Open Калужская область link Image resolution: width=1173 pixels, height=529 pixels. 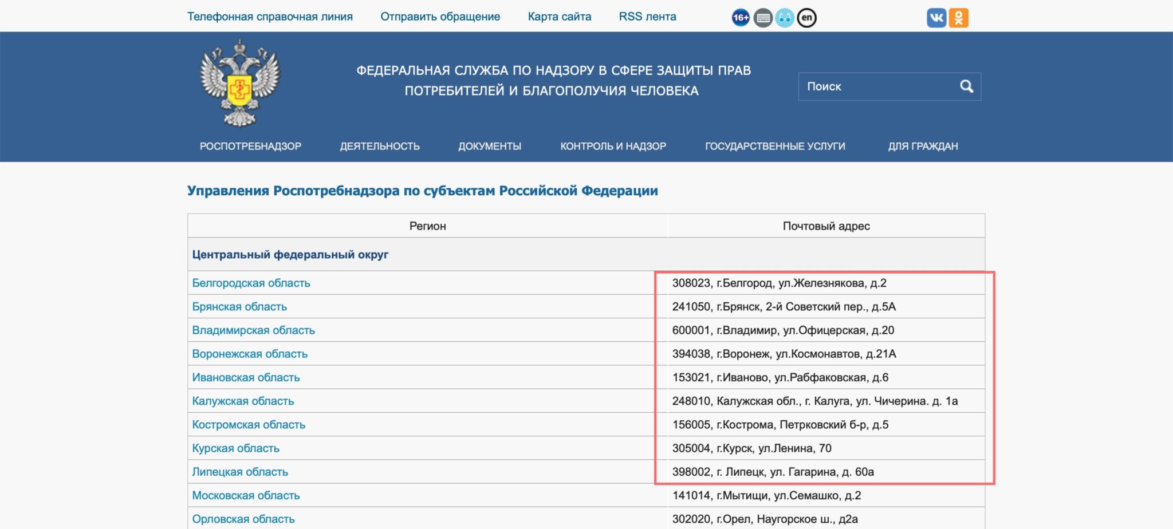pos(243,401)
